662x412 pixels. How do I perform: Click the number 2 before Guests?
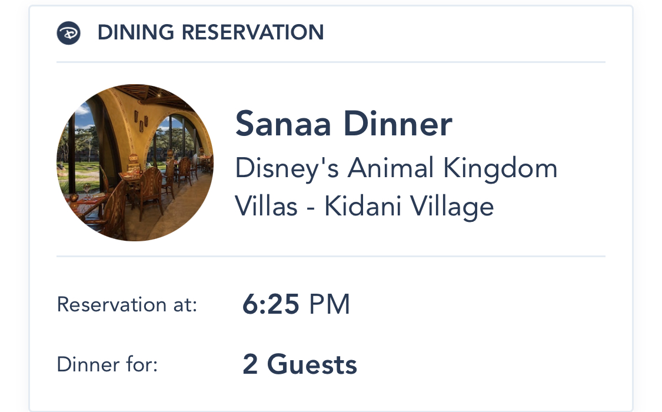pyautogui.click(x=250, y=365)
